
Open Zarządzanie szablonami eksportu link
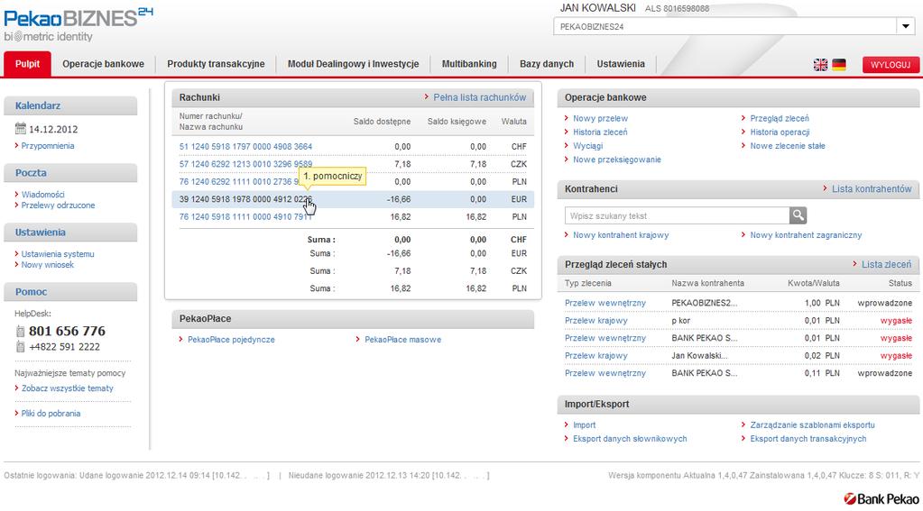click(812, 425)
